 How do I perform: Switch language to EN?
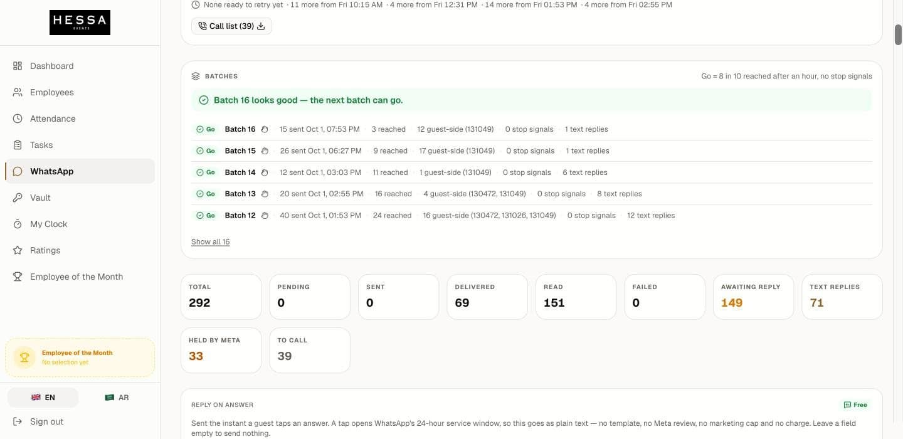43,398
